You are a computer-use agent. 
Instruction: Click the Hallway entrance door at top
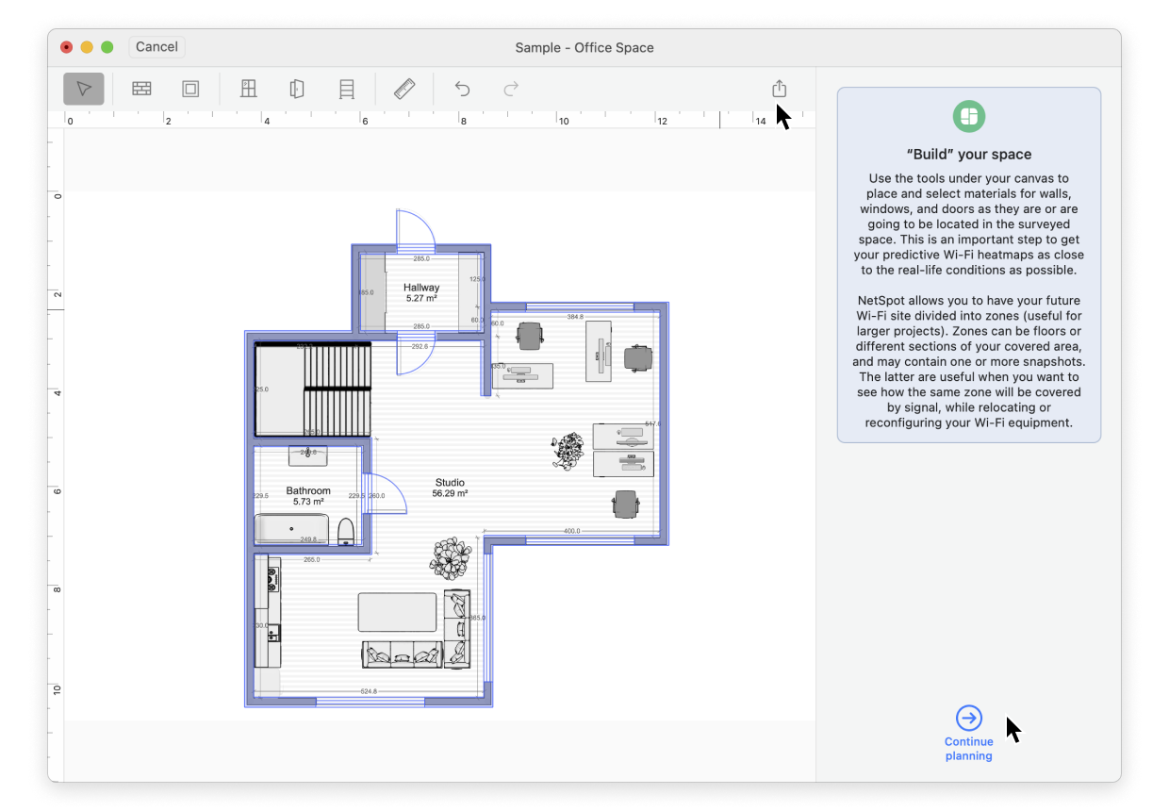(x=413, y=232)
